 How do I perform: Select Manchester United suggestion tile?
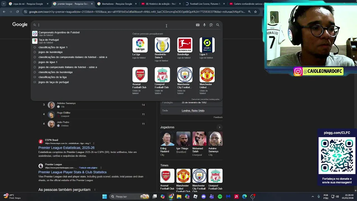[x=207, y=81]
